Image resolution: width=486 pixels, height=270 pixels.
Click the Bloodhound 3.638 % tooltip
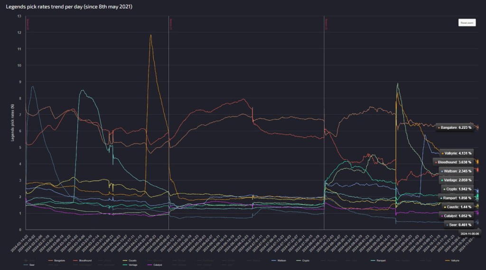pyautogui.click(x=455, y=162)
